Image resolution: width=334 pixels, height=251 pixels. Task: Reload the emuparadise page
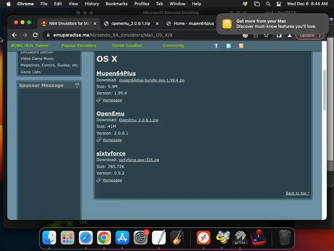coord(35,35)
